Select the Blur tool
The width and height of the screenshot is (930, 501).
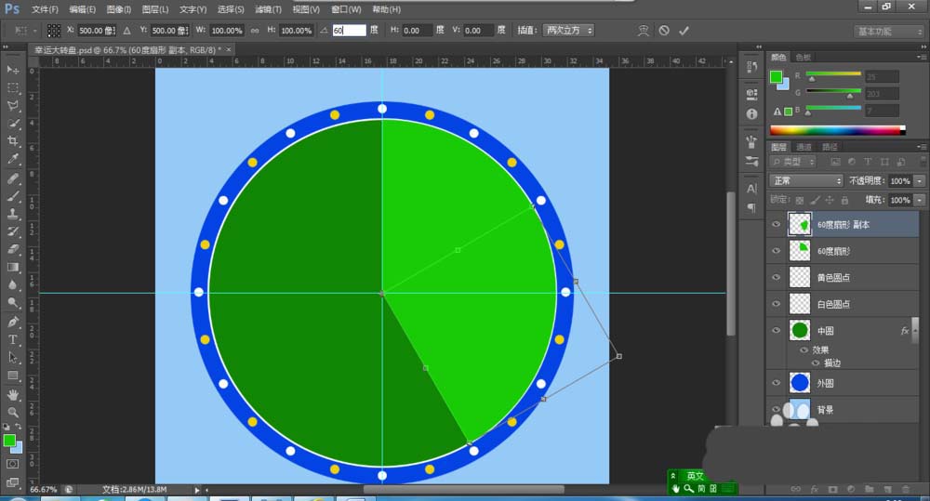[x=12, y=285]
